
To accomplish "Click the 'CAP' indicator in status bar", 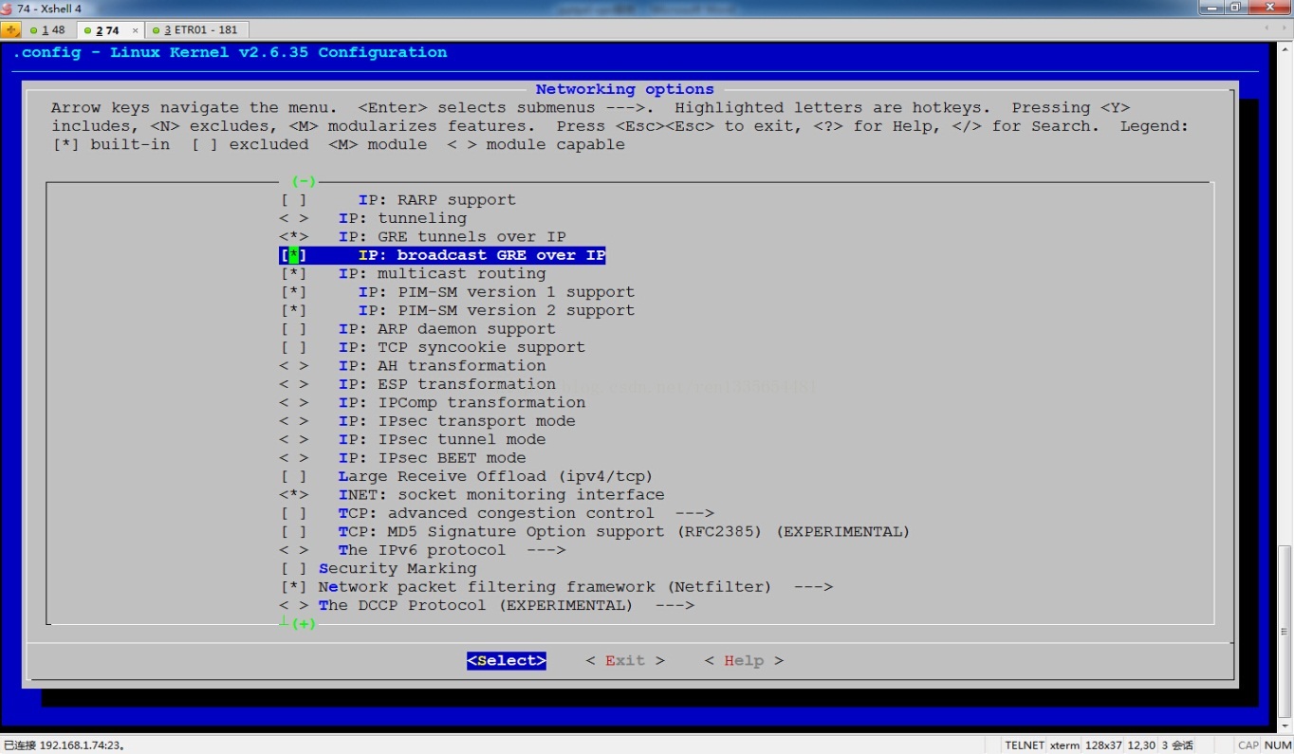I will coord(1248,745).
